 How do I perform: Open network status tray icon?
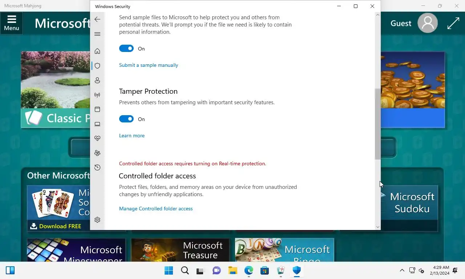click(412, 271)
